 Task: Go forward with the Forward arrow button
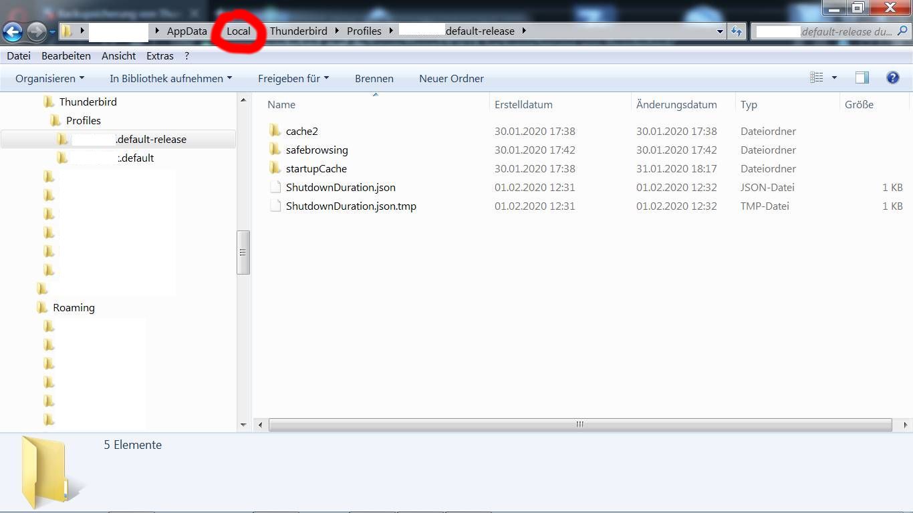pyautogui.click(x=36, y=31)
